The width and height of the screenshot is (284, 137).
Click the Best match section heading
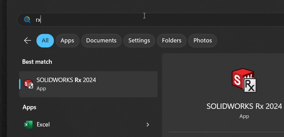coord(37,62)
